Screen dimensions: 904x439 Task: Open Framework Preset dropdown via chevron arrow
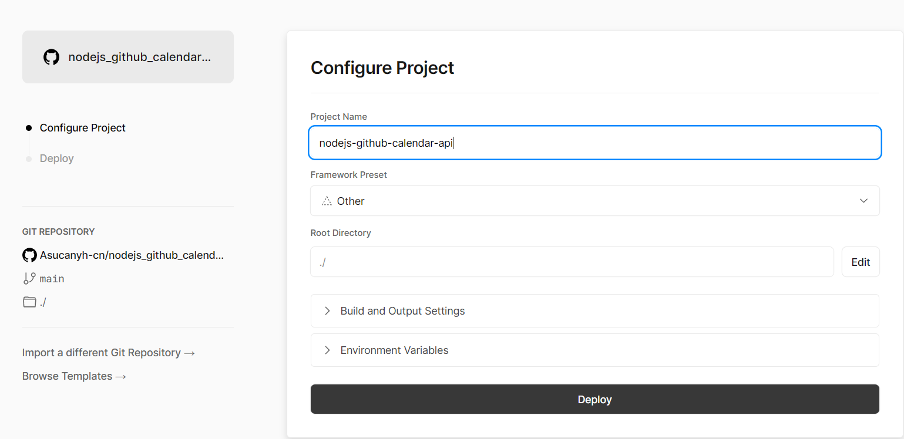(863, 201)
